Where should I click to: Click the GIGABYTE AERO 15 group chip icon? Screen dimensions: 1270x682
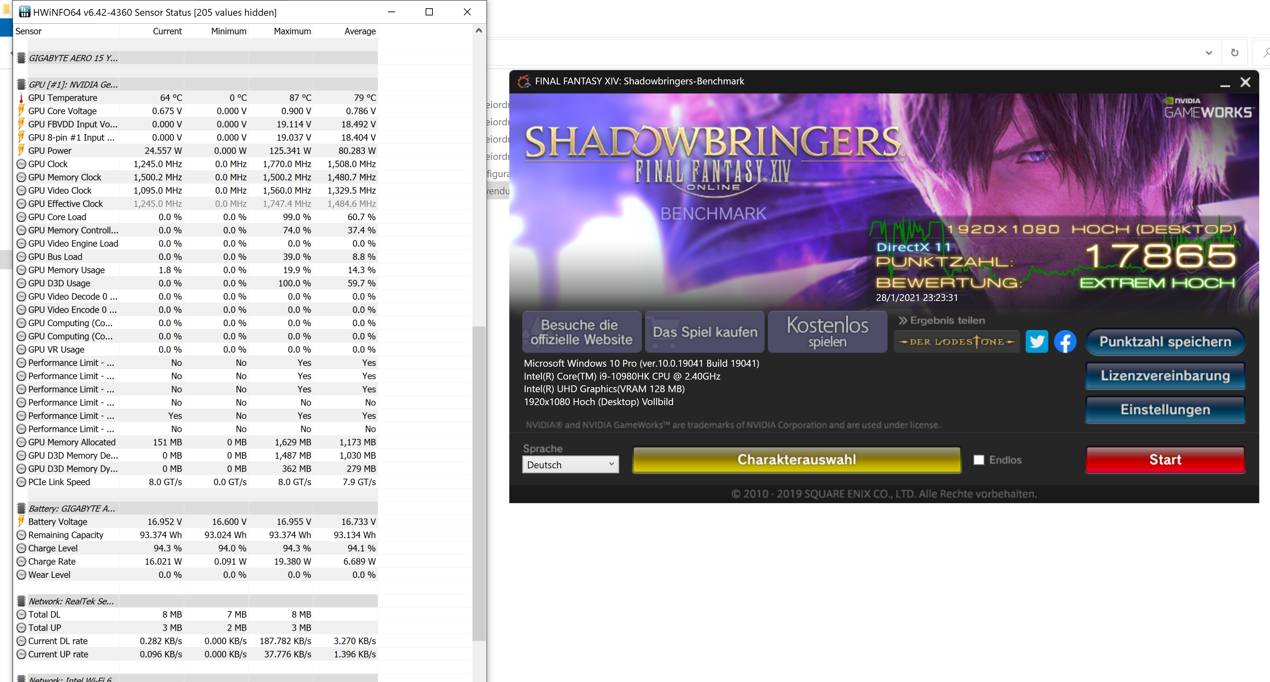pos(21,58)
